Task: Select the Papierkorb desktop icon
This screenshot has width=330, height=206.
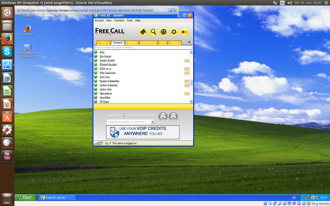Action: pos(27,13)
